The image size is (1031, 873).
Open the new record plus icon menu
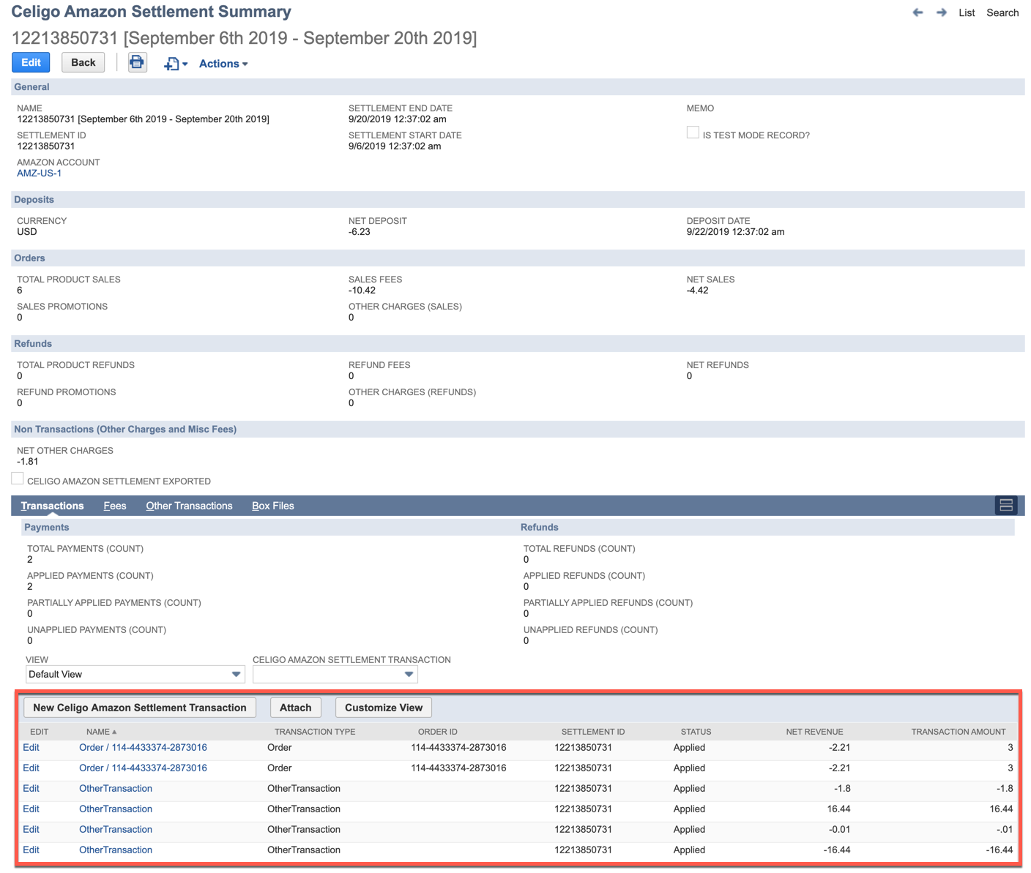click(x=176, y=64)
